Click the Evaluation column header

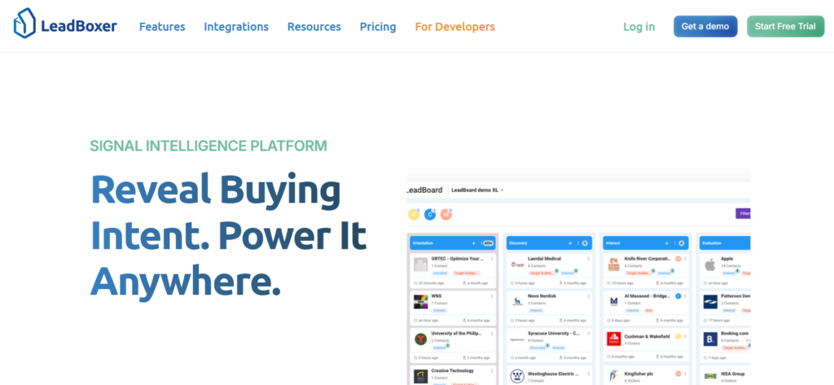pyautogui.click(x=724, y=243)
